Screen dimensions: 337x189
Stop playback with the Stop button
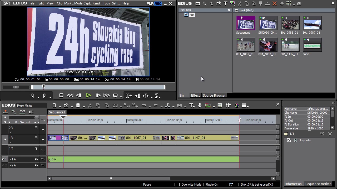coord(61,96)
